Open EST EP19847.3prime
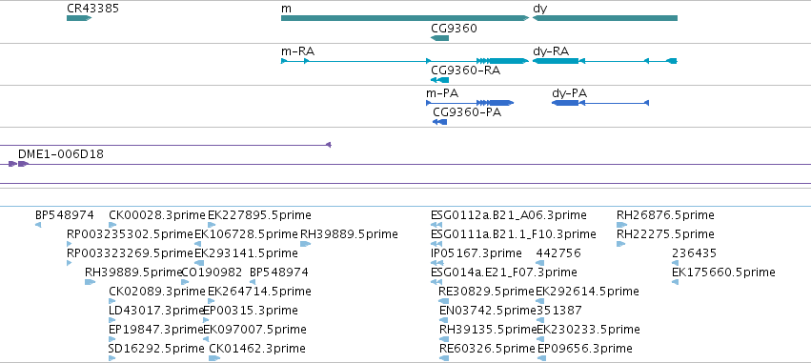This screenshot has height=363, width=811. (156, 330)
